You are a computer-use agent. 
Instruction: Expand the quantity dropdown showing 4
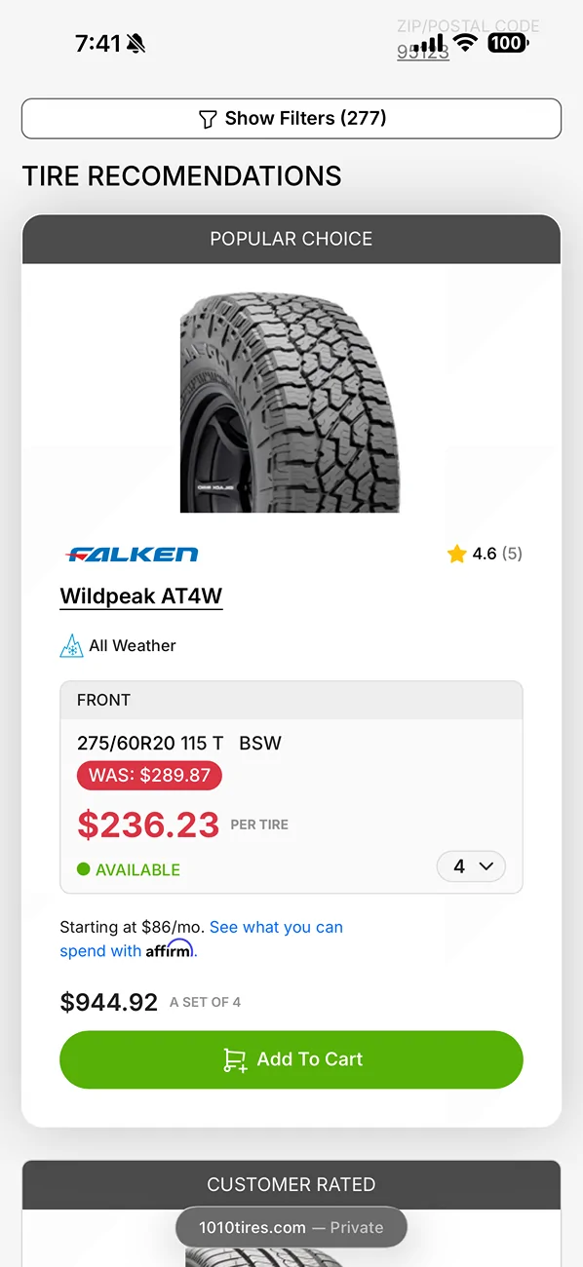(471, 865)
